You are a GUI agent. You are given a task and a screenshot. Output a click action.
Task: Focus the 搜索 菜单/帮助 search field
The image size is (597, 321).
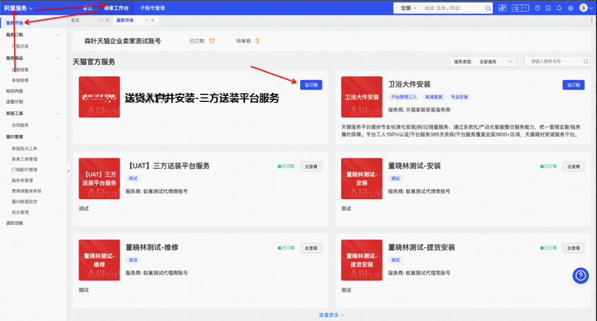tap(451, 8)
